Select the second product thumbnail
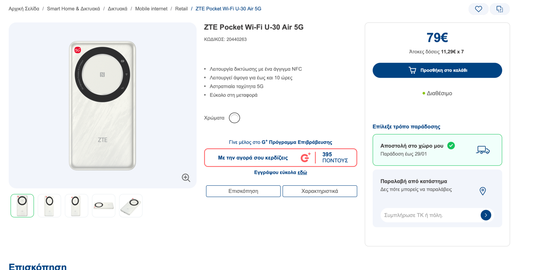 [49, 206]
